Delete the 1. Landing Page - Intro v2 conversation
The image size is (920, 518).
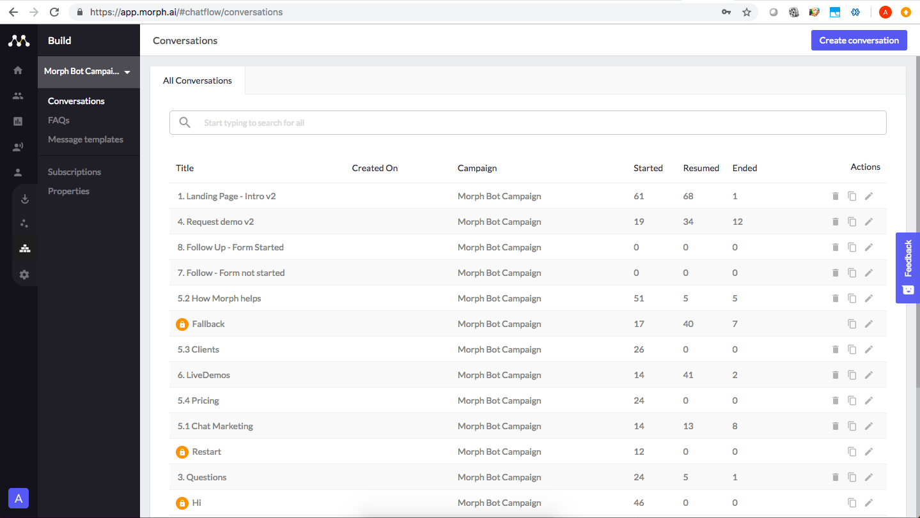pos(835,196)
